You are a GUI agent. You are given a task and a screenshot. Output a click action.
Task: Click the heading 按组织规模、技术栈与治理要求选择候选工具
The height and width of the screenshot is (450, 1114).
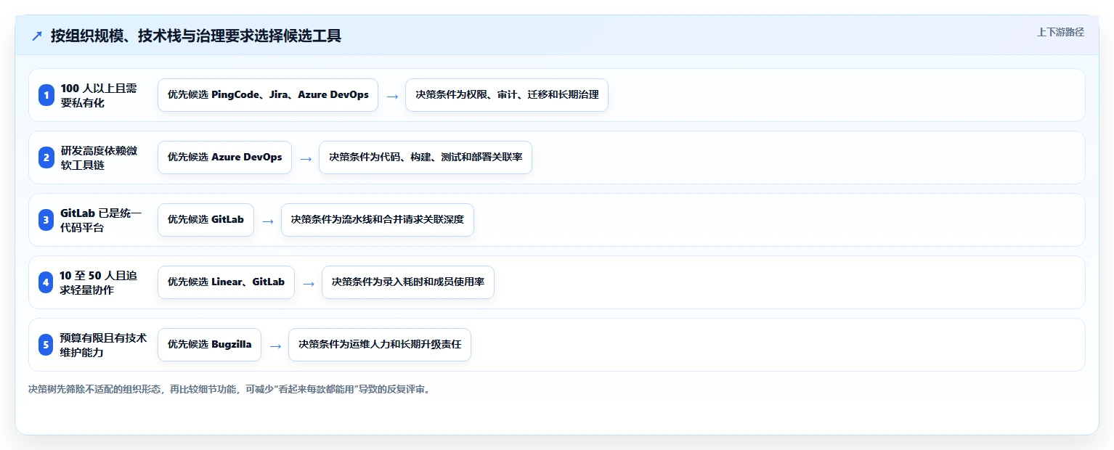coord(196,36)
